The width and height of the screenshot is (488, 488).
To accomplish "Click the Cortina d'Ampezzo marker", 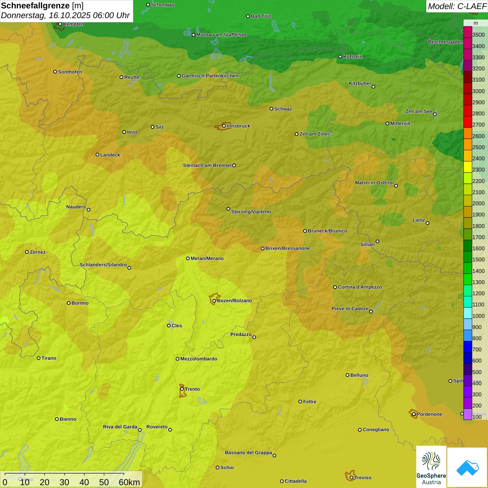I will point(335,287).
